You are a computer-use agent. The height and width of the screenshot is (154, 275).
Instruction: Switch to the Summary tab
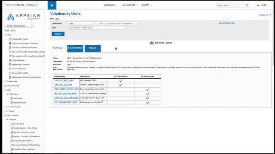58,49
